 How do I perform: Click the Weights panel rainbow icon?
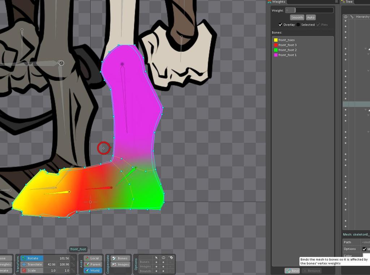(270, 2)
